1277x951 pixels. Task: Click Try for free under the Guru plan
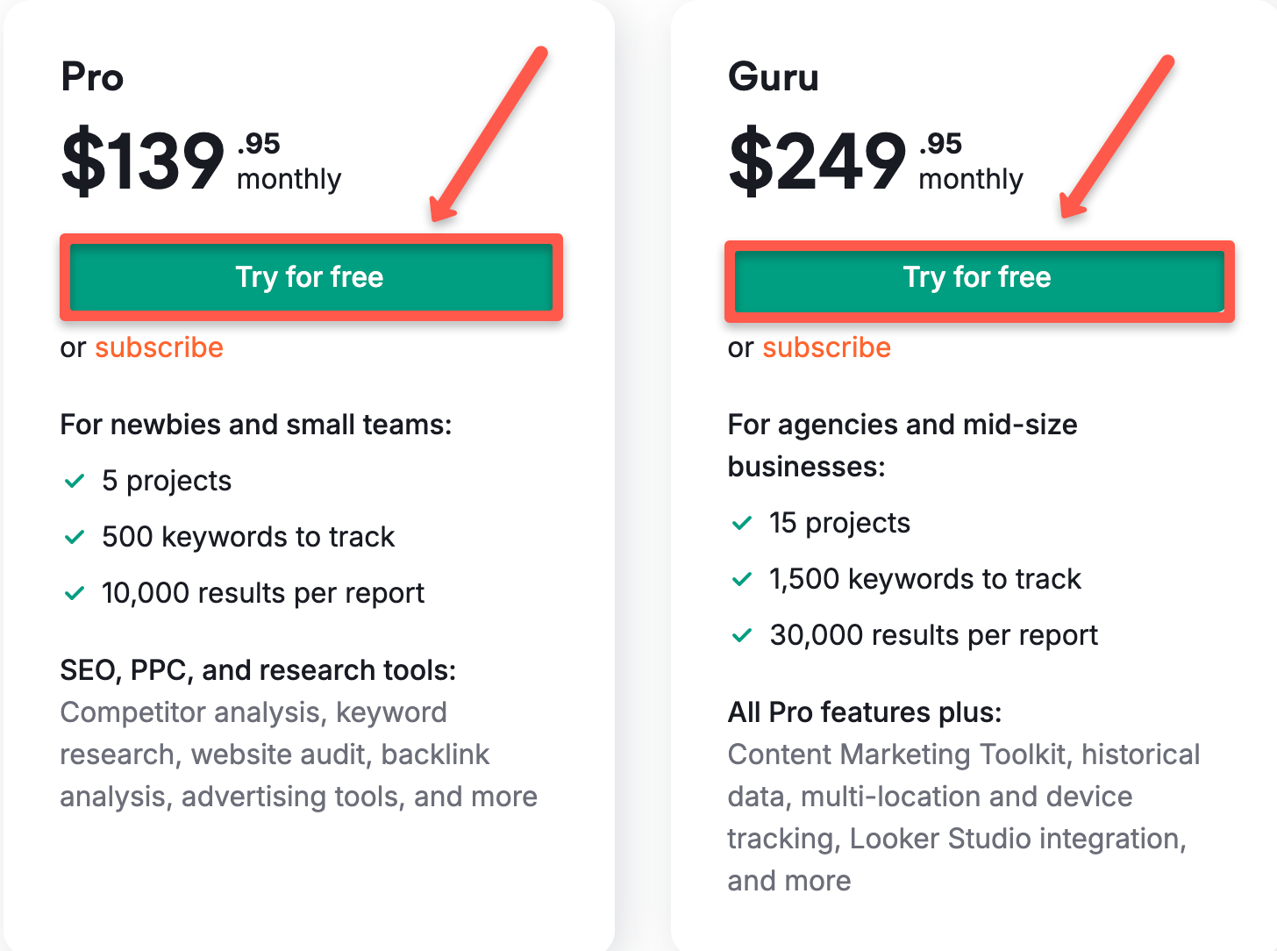(x=976, y=277)
